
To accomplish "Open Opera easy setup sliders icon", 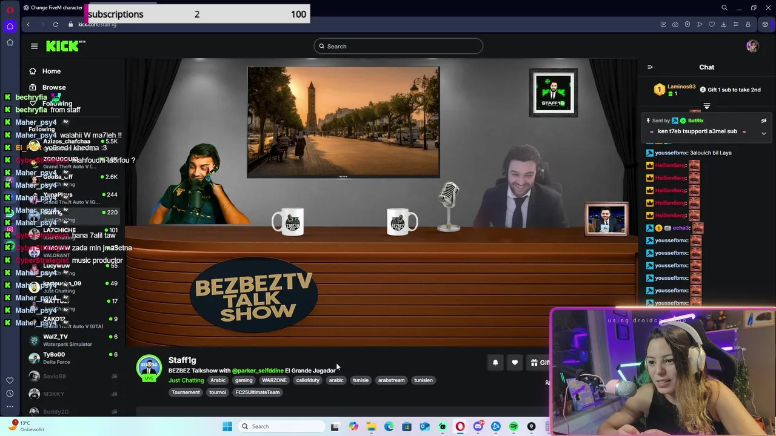I will tap(735, 24).
